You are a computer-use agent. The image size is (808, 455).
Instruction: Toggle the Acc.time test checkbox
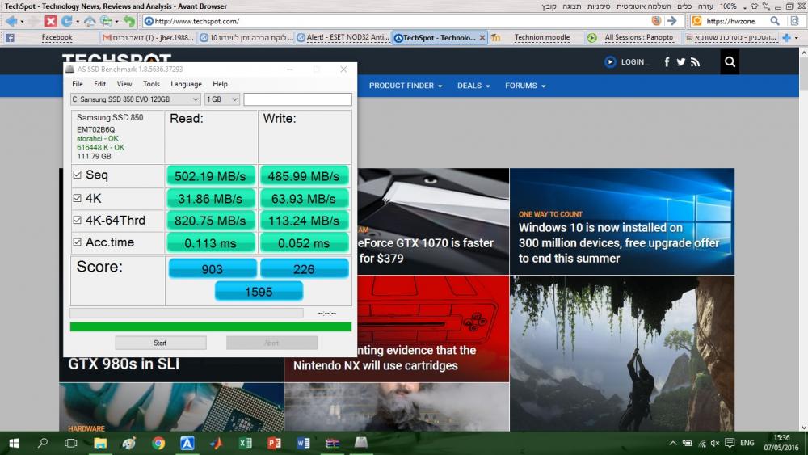78,242
